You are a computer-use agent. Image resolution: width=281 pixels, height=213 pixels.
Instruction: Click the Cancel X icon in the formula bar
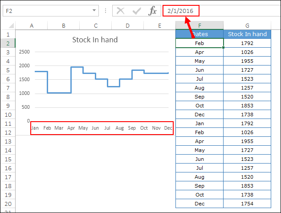[x=120, y=11]
